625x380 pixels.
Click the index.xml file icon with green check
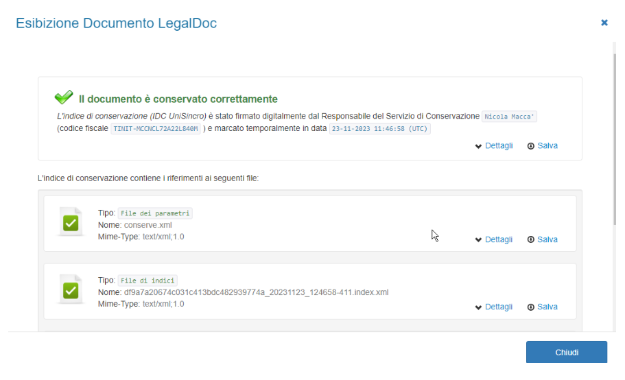coord(69,290)
